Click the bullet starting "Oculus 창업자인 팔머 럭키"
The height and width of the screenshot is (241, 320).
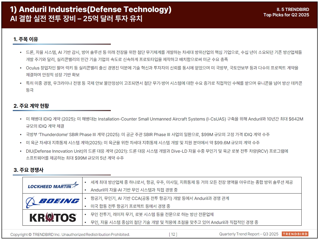pyautogui.click(x=162, y=71)
